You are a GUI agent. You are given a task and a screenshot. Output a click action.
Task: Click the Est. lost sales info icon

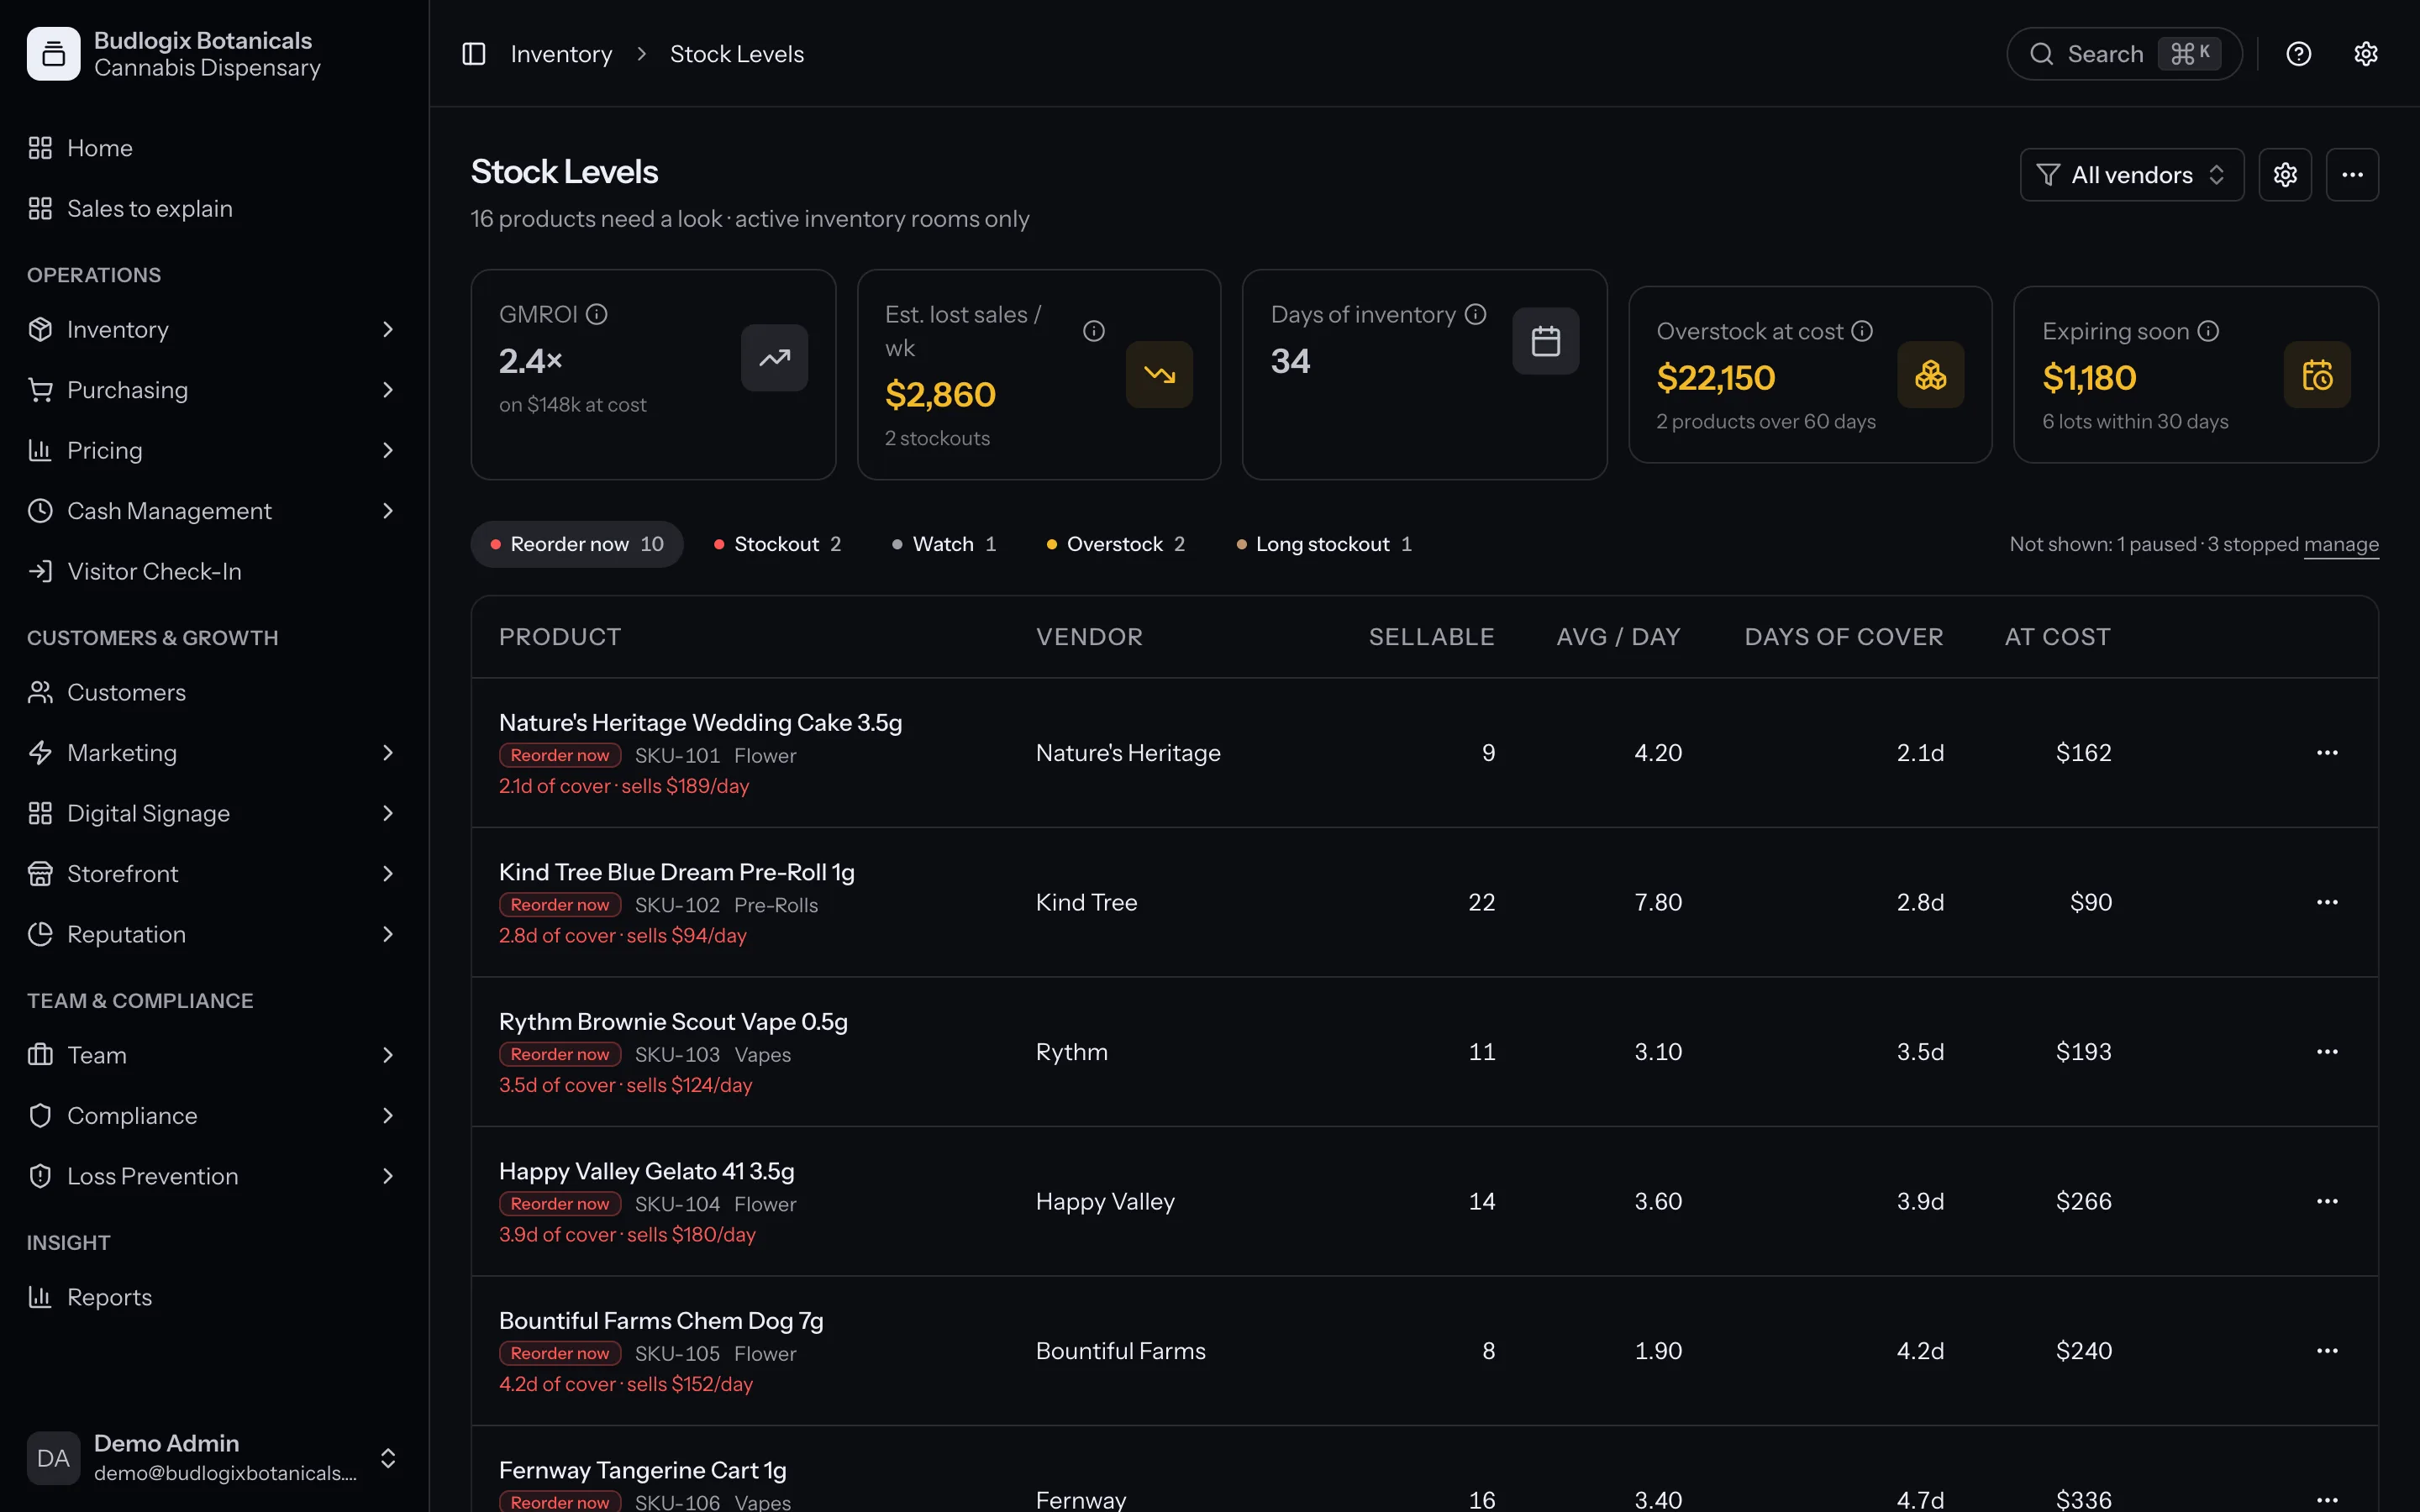tap(1094, 331)
